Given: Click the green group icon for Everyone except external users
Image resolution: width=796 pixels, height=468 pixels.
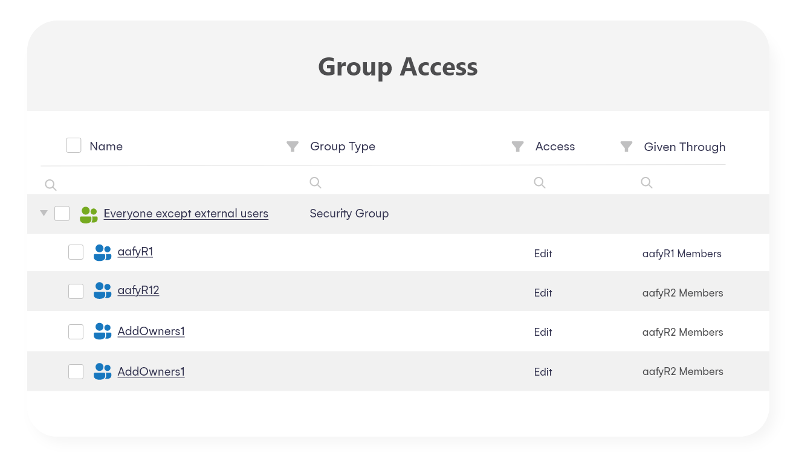Looking at the screenshot, I should tap(89, 214).
